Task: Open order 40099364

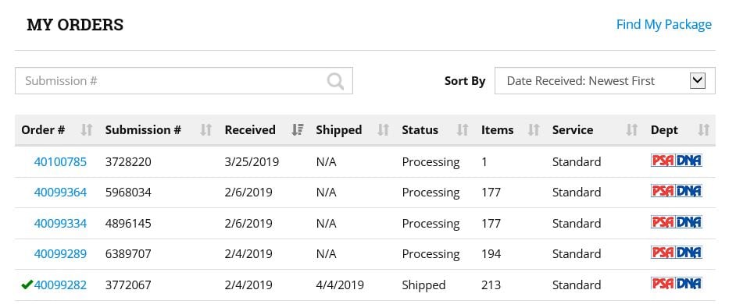Action: point(60,192)
